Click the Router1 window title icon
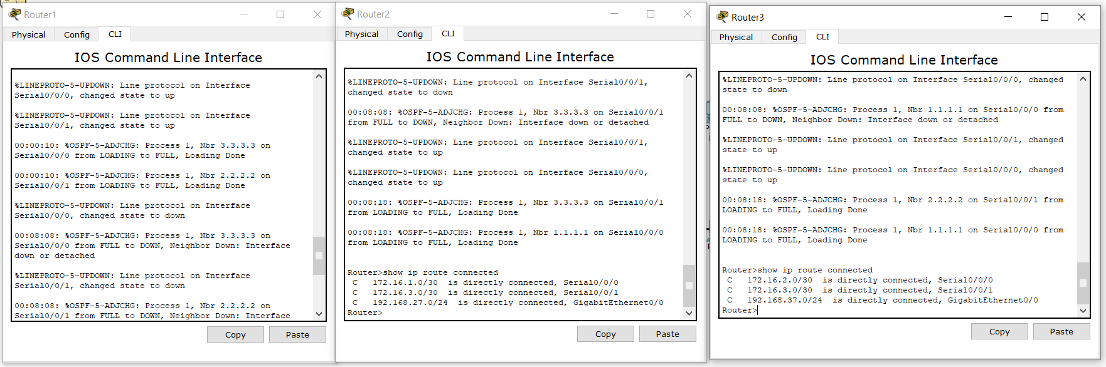1106x367 pixels. pyautogui.click(x=15, y=14)
